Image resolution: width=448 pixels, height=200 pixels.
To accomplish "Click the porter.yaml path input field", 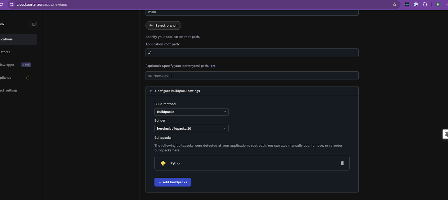I will [x=252, y=76].
